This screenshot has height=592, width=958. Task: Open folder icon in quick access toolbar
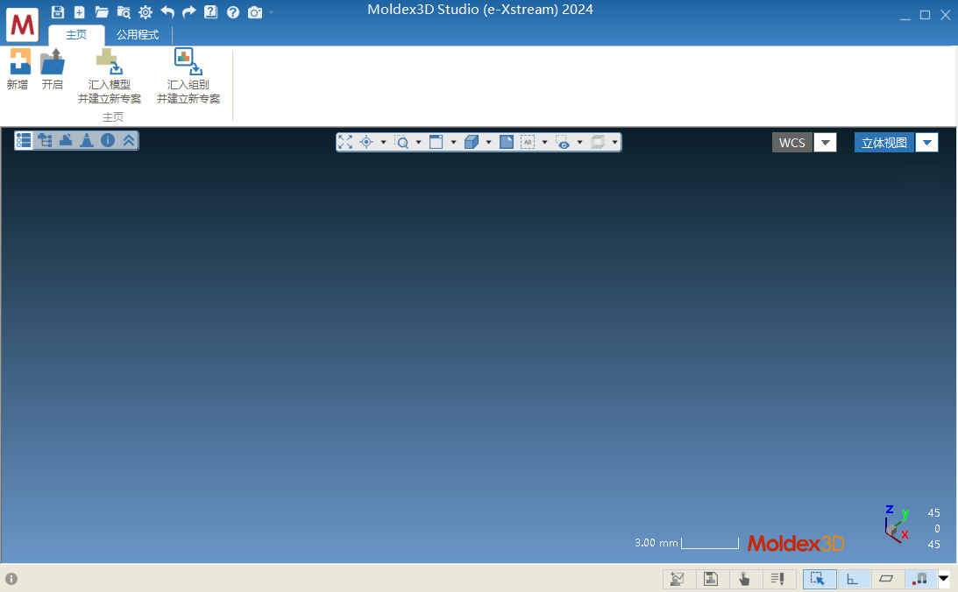[102, 12]
